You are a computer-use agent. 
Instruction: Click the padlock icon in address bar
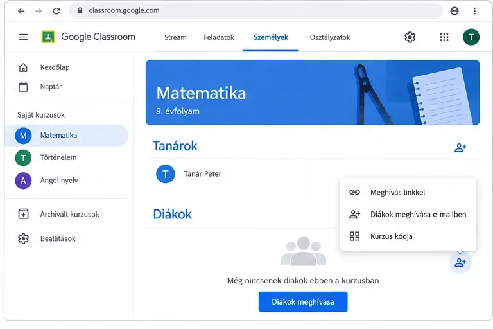(x=80, y=11)
